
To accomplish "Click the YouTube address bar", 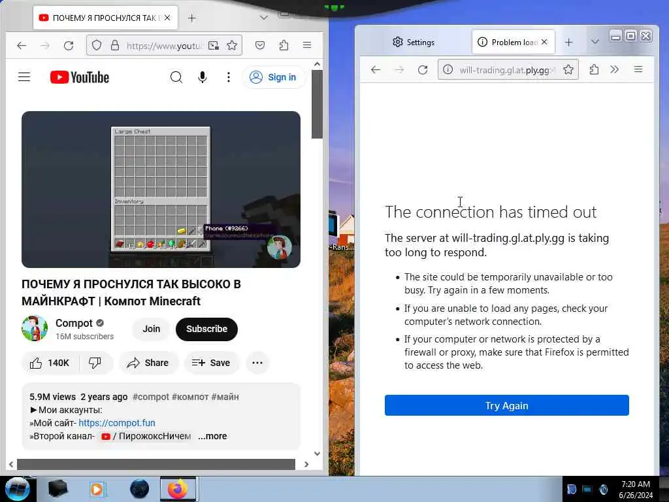I will coord(164,45).
